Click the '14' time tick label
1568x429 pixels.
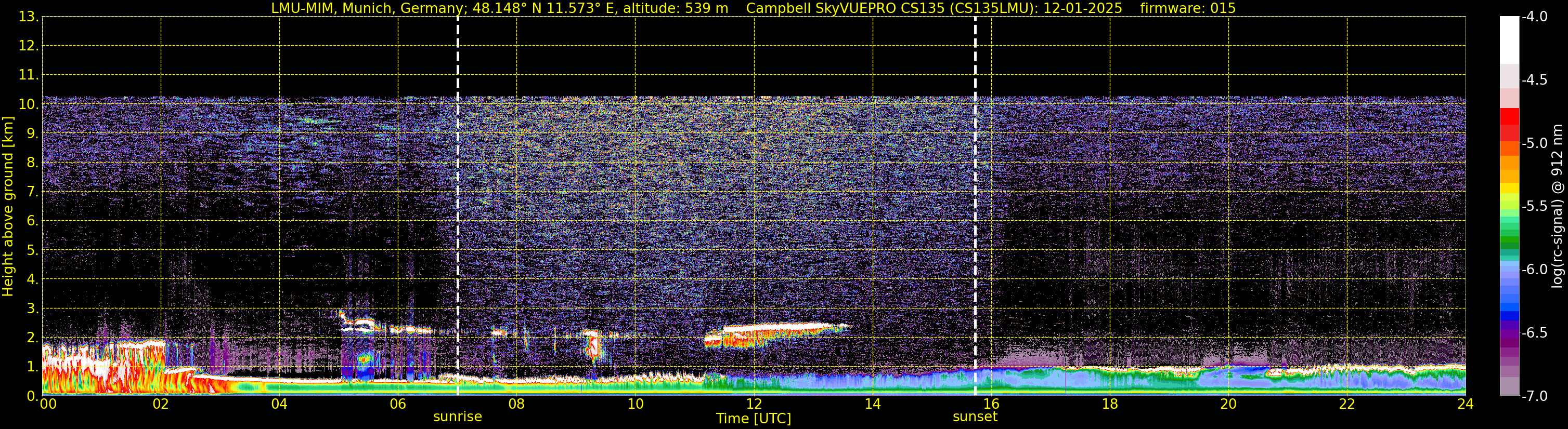[872, 404]
